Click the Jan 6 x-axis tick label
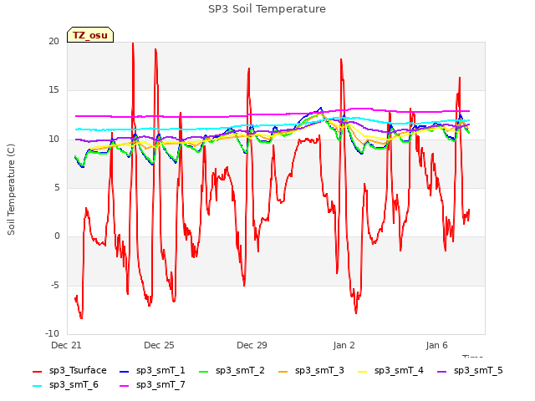Screen dimensions: 535x401 [436, 345]
